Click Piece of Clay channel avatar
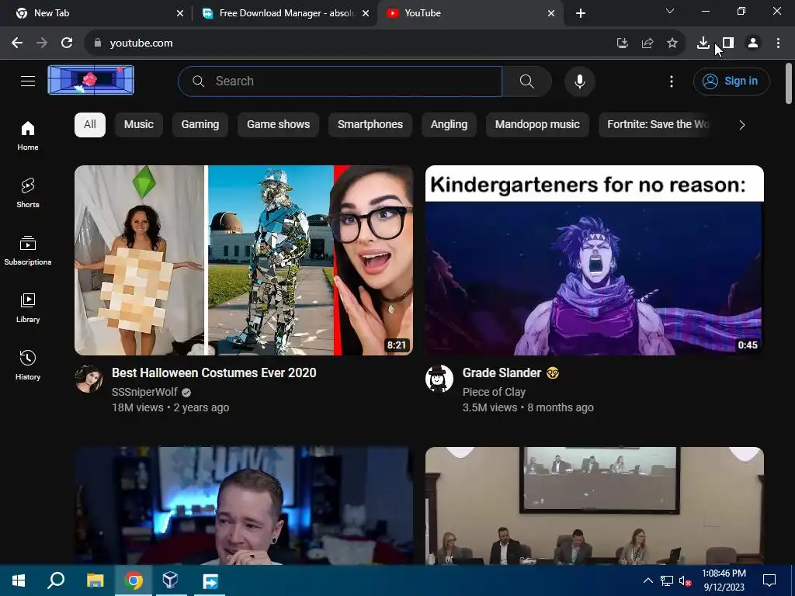795x596 pixels. point(439,379)
